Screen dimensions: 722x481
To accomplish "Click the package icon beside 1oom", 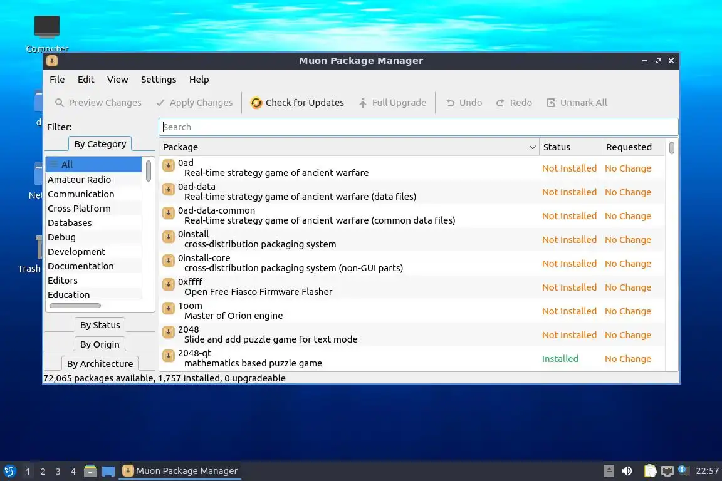I will (x=169, y=308).
